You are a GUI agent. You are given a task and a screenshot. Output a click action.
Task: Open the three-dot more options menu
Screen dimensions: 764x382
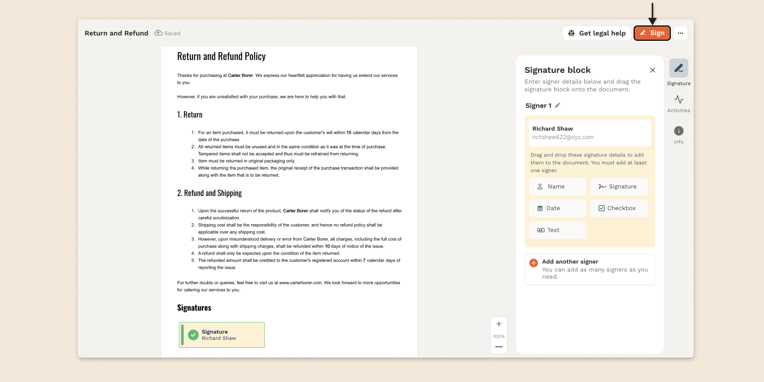[680, 33]
